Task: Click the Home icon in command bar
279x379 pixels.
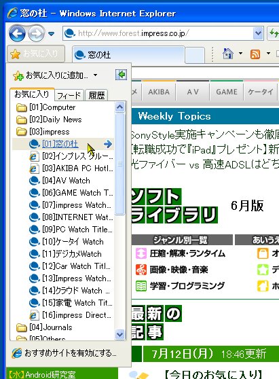Action: (228, 54)
